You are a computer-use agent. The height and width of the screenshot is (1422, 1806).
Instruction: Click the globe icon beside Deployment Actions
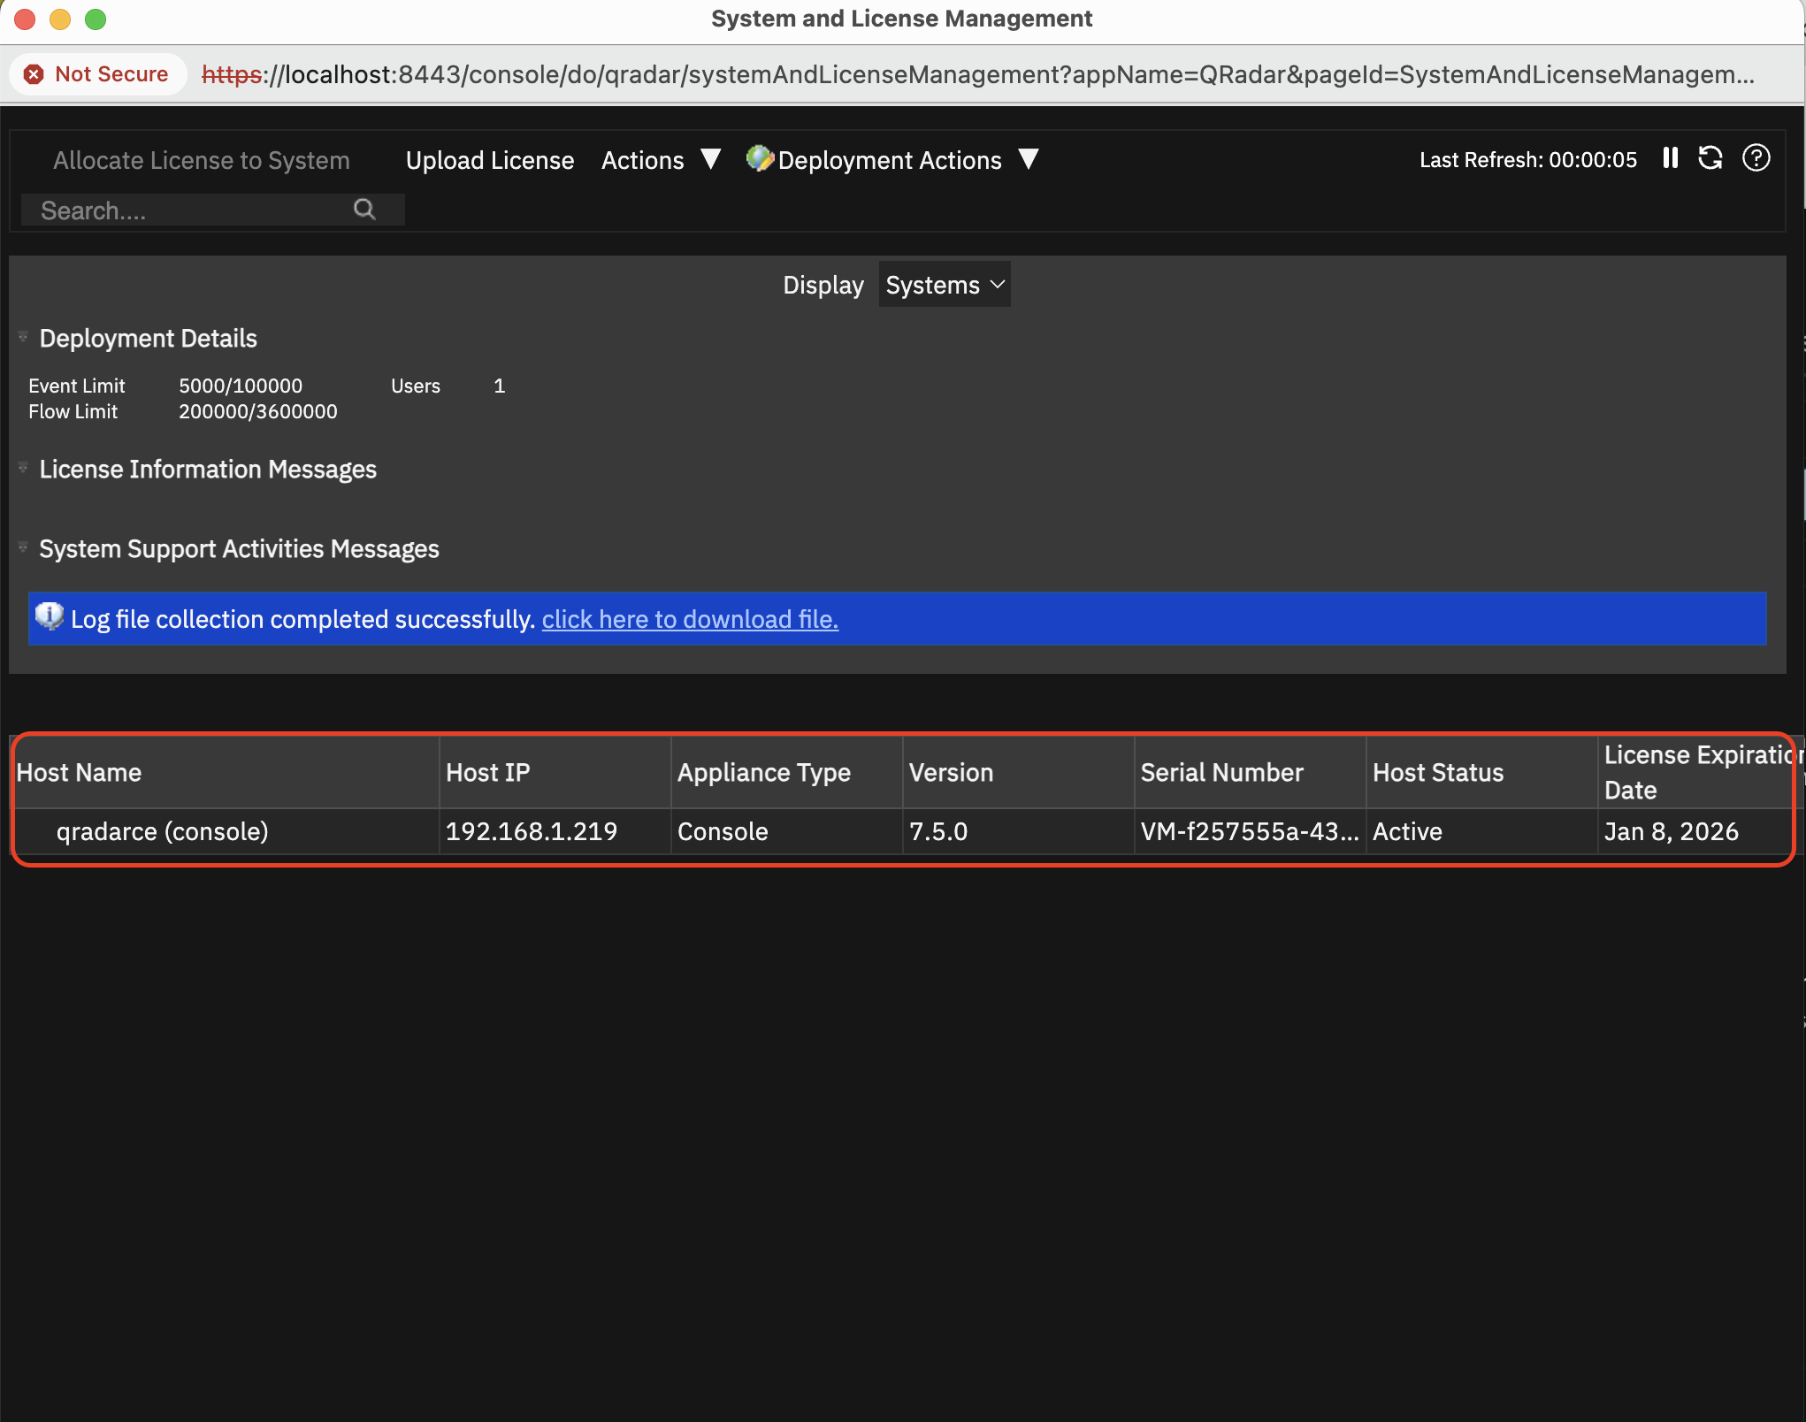759,159
